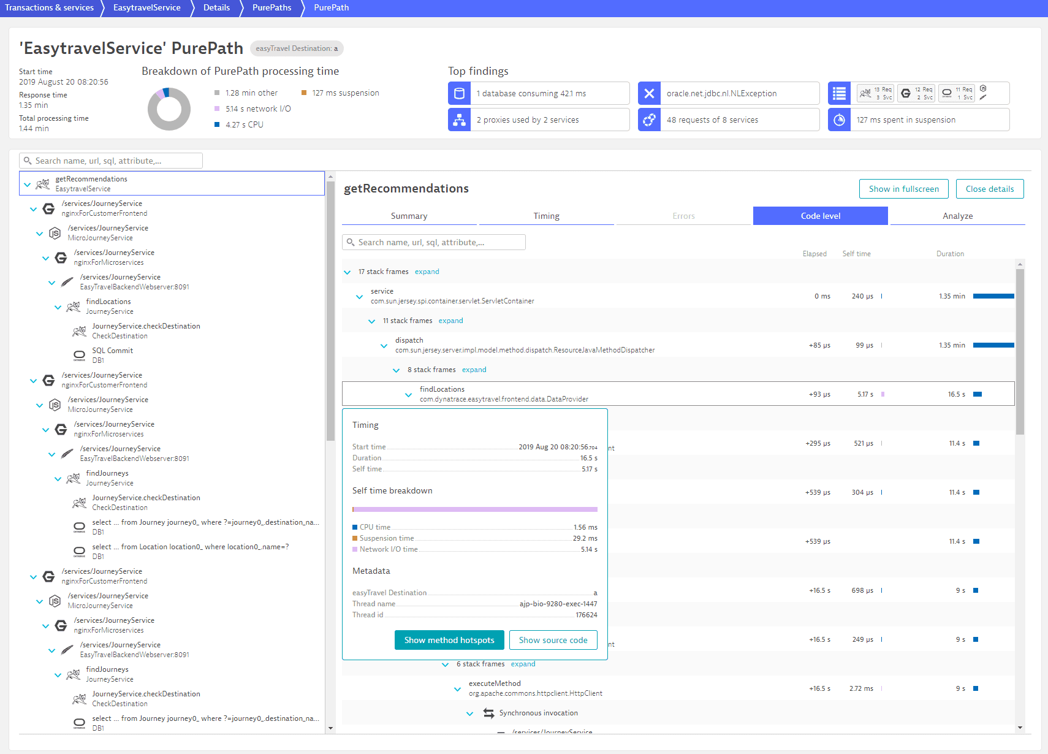This screenshot has height=754, width=1048.
Task: Collapse the getRecommendations root tree node
Action: pyautogui.click(x=27, y=185)
